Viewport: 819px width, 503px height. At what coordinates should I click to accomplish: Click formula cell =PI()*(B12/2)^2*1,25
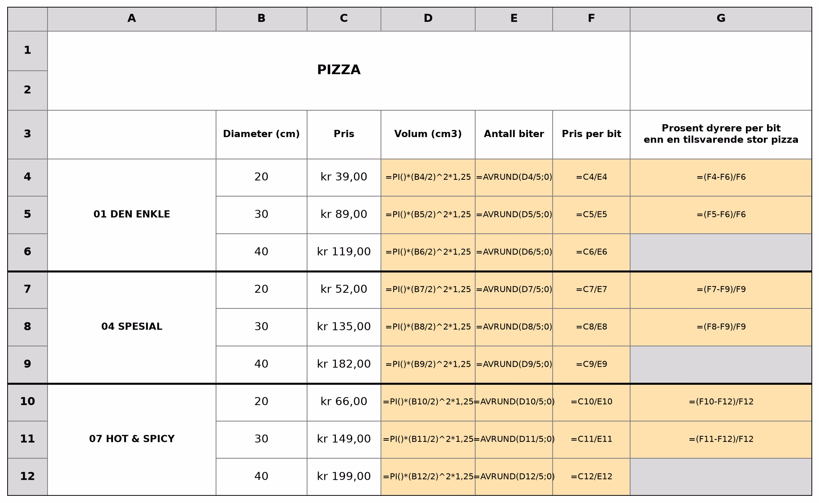(x=428, y=477)
